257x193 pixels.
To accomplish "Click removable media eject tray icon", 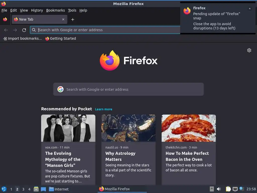I will click(x=212, y=189).
